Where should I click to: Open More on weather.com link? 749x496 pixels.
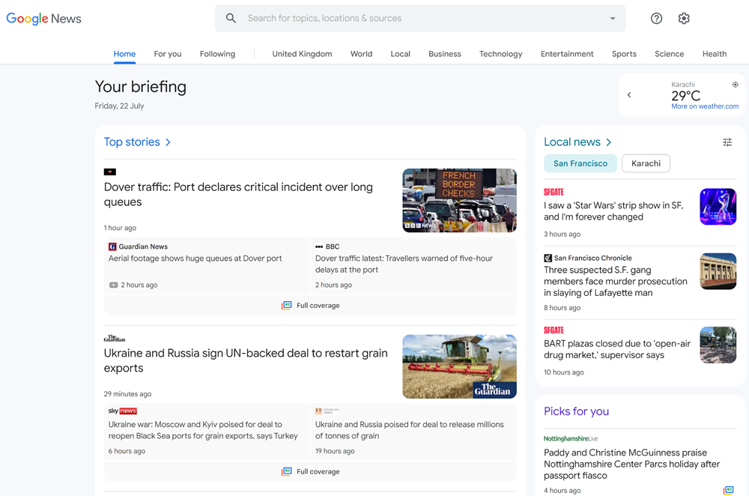(x=705, y=106)
